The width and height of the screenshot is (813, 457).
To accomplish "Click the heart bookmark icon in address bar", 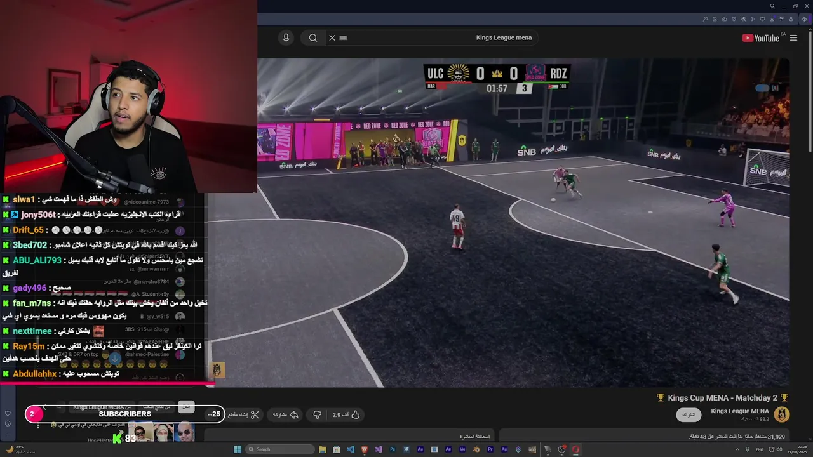I will pos(762,19).
